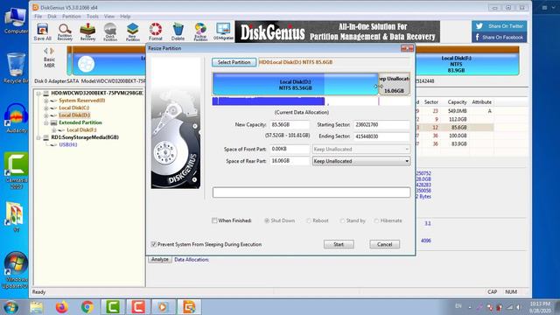Open the Disk menu
Screen dimensions: 560x315
point(52,17)
